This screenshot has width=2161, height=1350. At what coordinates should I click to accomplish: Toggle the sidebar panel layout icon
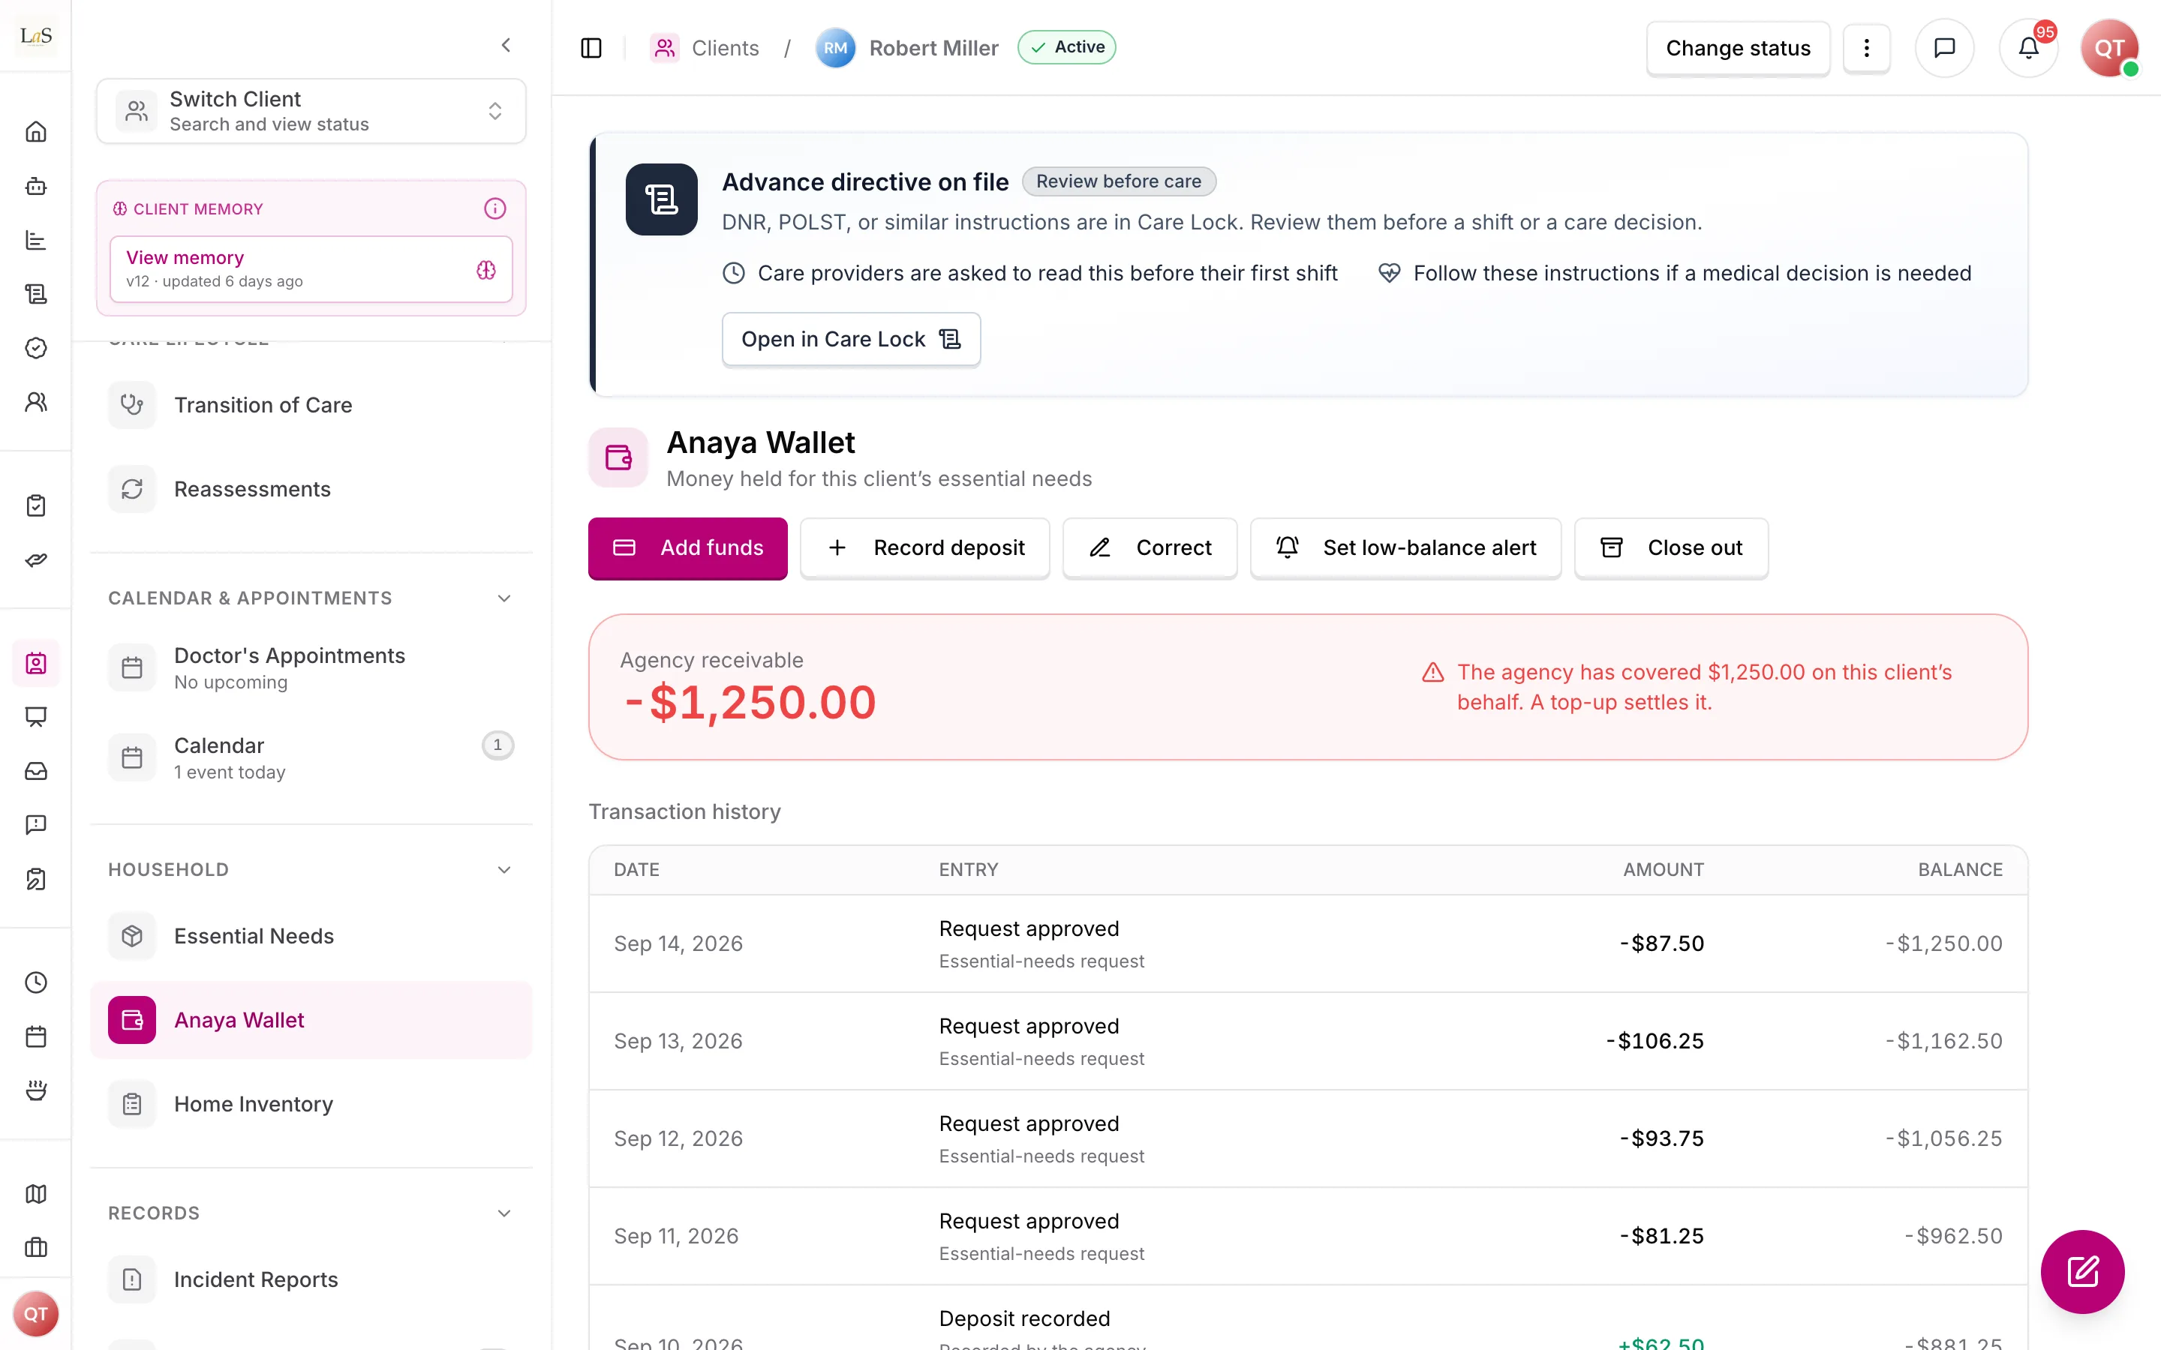591,47
